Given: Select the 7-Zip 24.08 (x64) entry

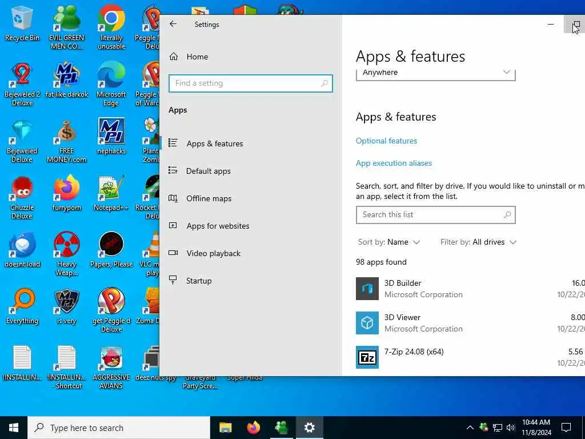Looking at the screenshot, I should (470, 357).
